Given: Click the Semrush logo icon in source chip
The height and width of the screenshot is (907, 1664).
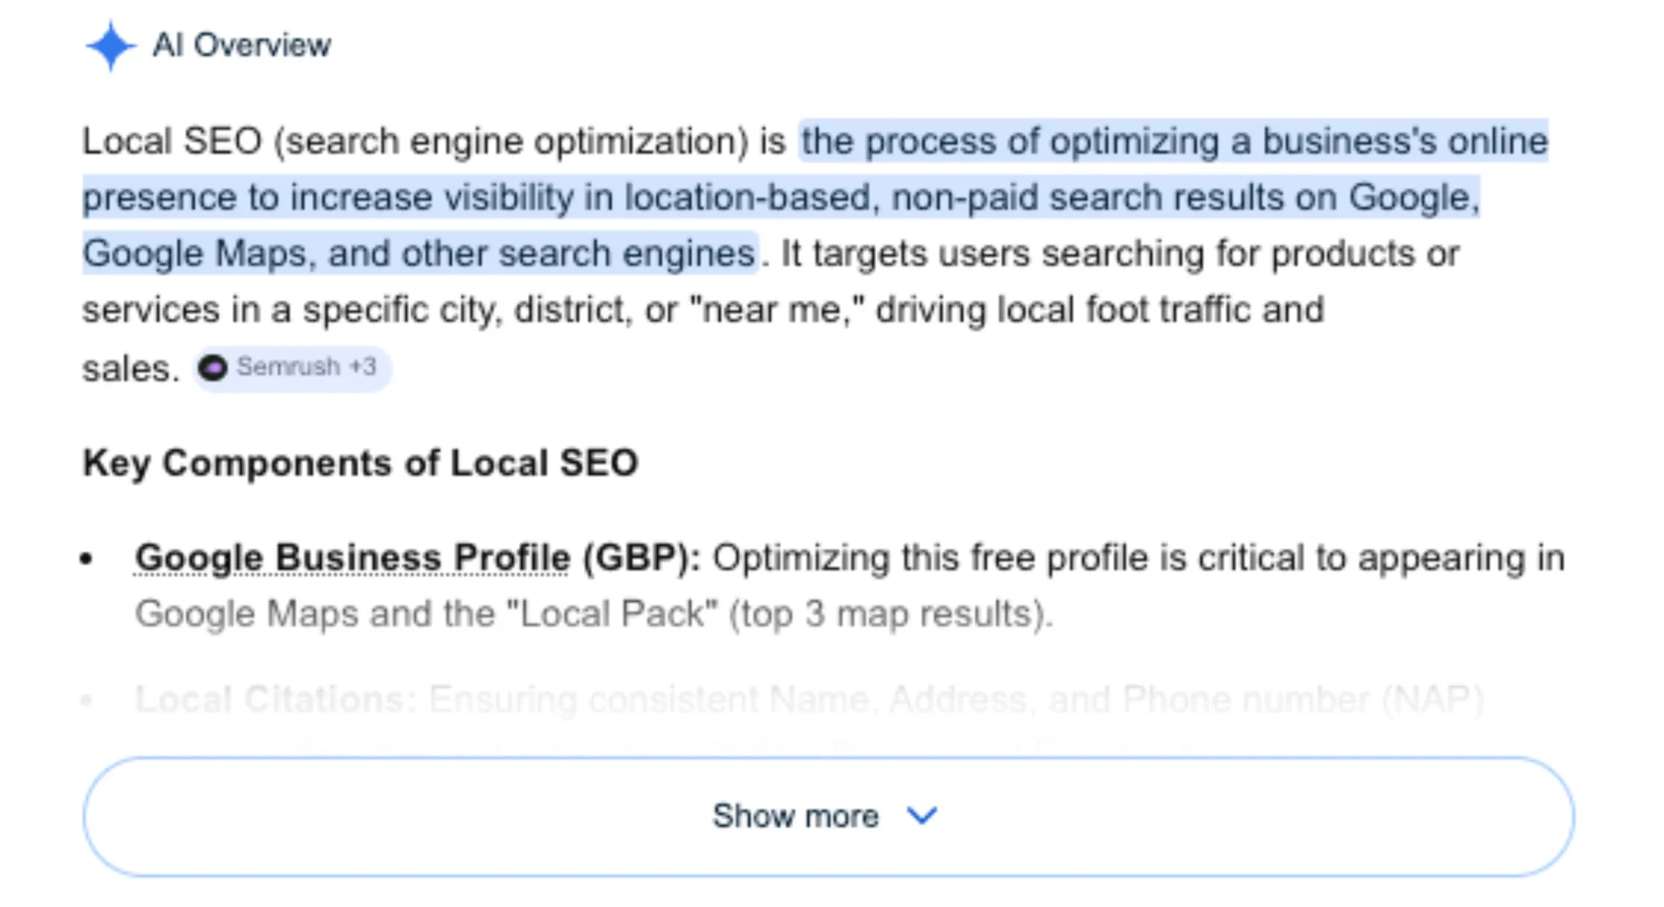Looking at the screenshot, I should pos(213,369).
